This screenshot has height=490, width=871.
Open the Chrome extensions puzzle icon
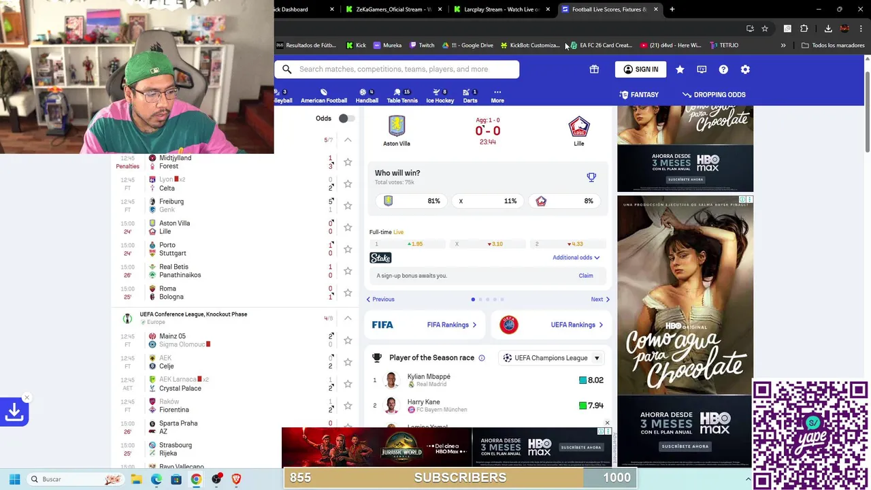[x=804, y=28]
